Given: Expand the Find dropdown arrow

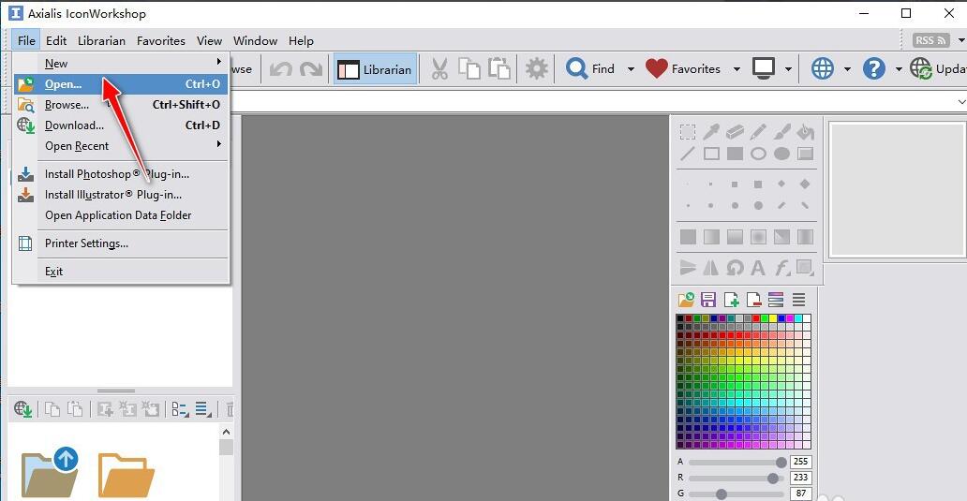Looking at the screenshot, I should pyautogui.click(x=631, y=69).
